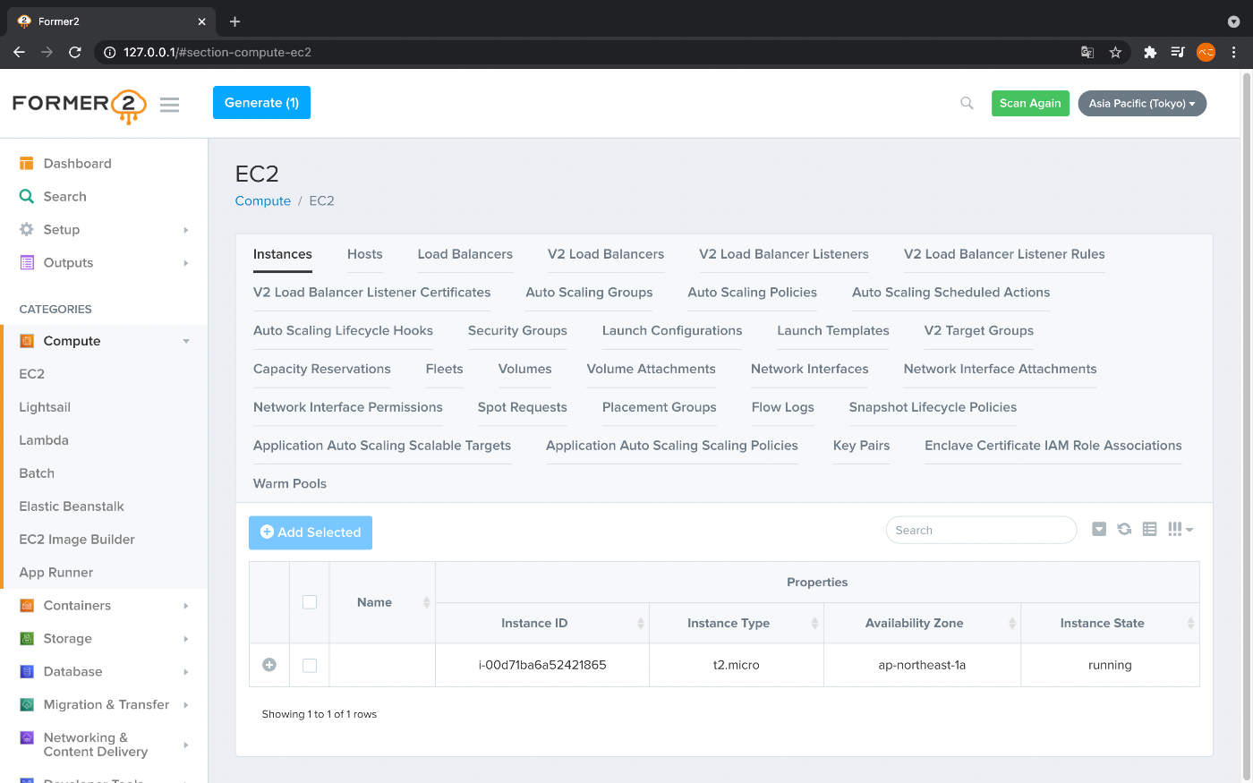Expand the Containers category arrow
Image resolution: width=1253 pixels, height=783 pixels.
[186, 606]
